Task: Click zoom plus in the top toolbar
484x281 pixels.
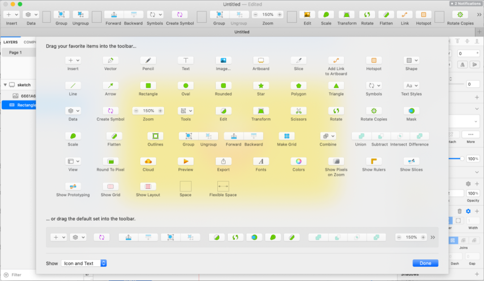Action: pyautogui.click(x=279, y=15)
